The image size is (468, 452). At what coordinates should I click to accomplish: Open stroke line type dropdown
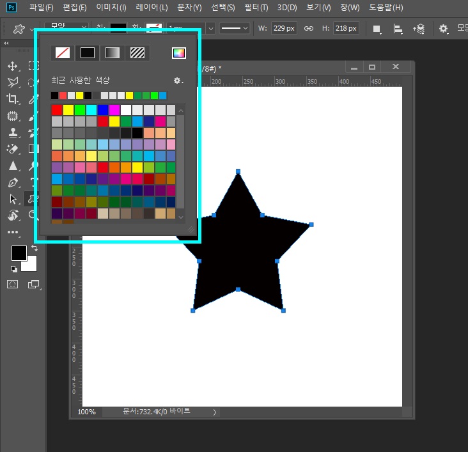[x=234, y=28]
